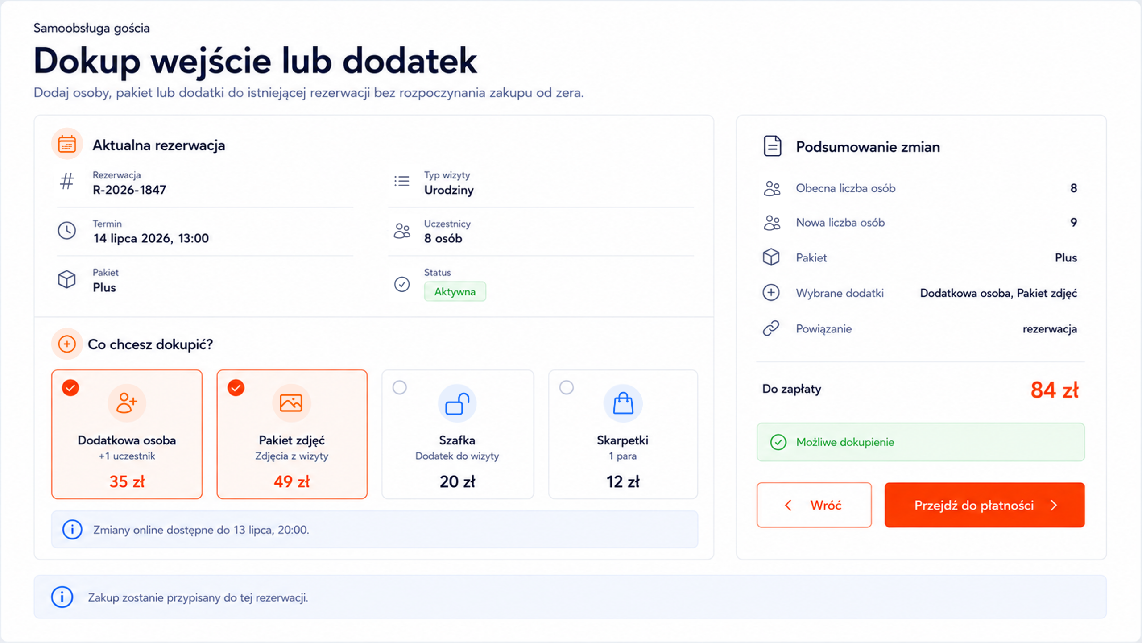Uncheck the Dodatkowa osoba checkmark
Screen dimensions: 1142x643
tap(70, 388)
